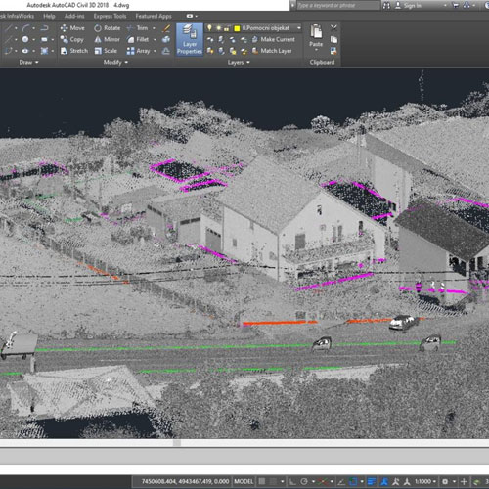Toggle layer on/off lightbulb icon
489x489 pixels.
[209, 28]
